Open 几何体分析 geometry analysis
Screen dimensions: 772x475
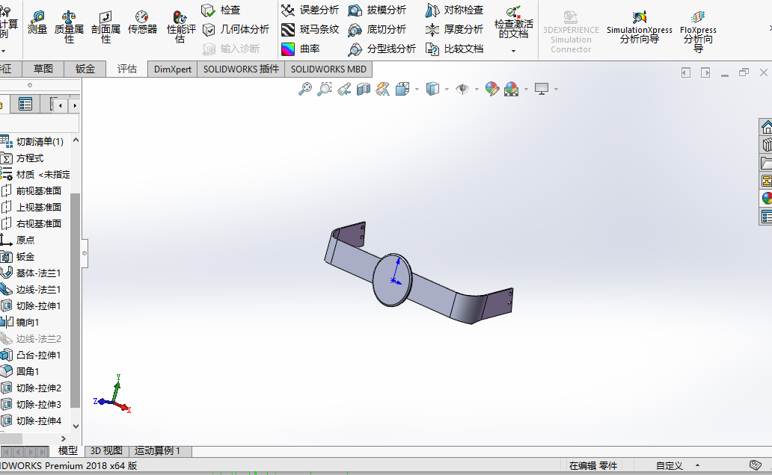point(236,30)
